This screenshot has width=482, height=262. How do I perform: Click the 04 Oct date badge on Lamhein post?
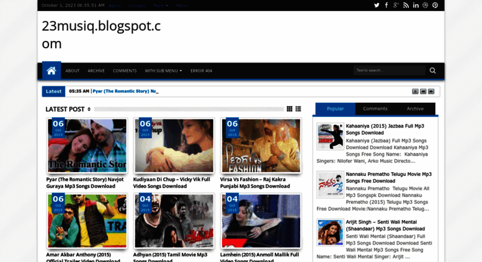pos(232,203)
